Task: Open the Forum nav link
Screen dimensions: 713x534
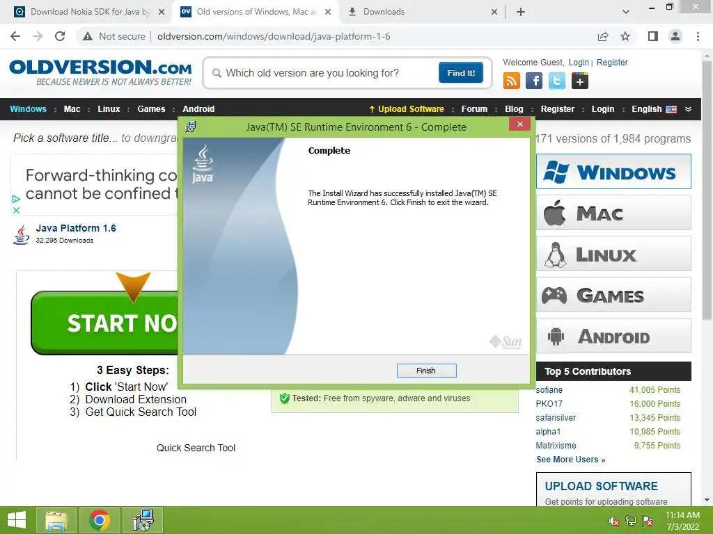Action: pyautogui.click(x=474, y=109)
